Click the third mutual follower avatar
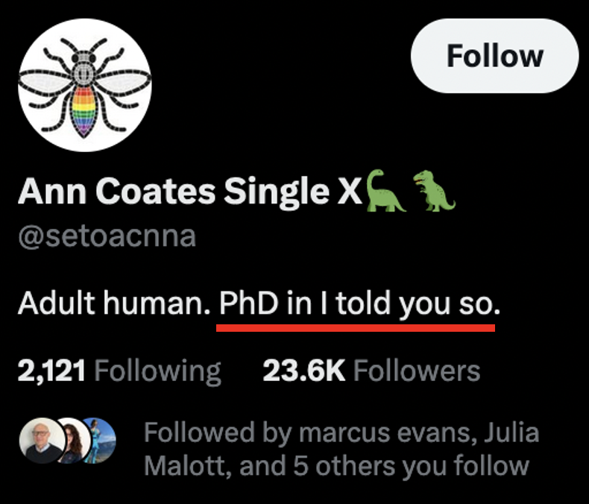589x504 pixels. point(101,441)
